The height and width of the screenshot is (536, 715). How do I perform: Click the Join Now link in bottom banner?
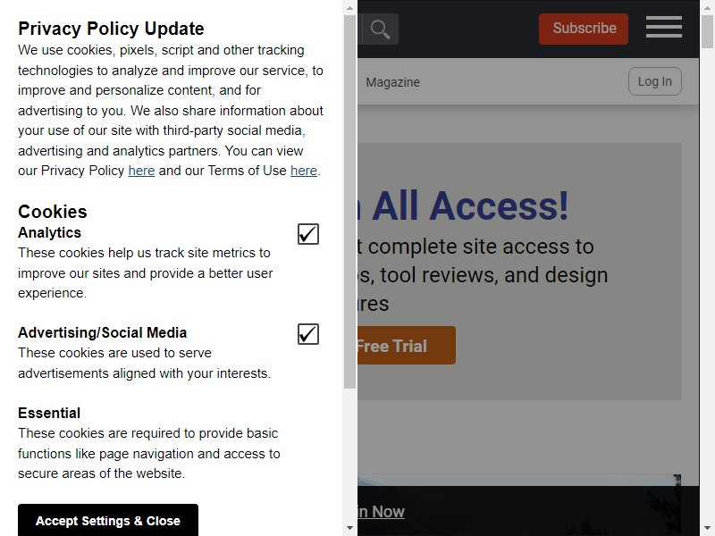381,511
